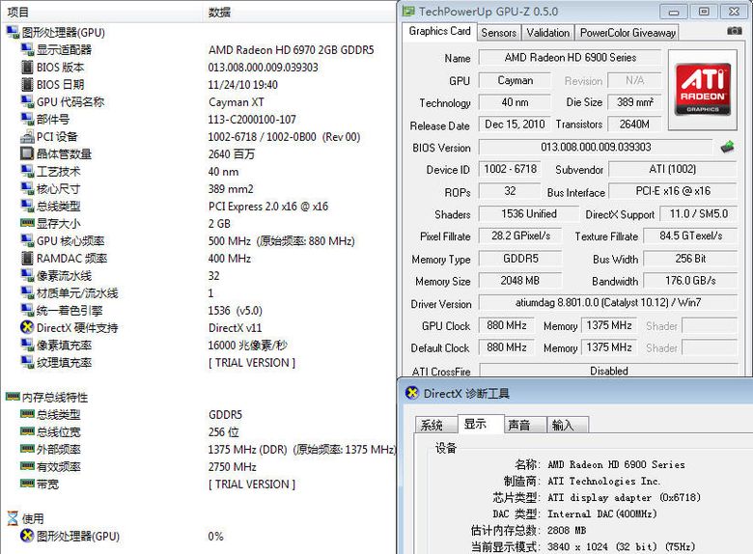Click the icon beside GPU 代码名称
753x554 pixels.
[x=27, y=101]
